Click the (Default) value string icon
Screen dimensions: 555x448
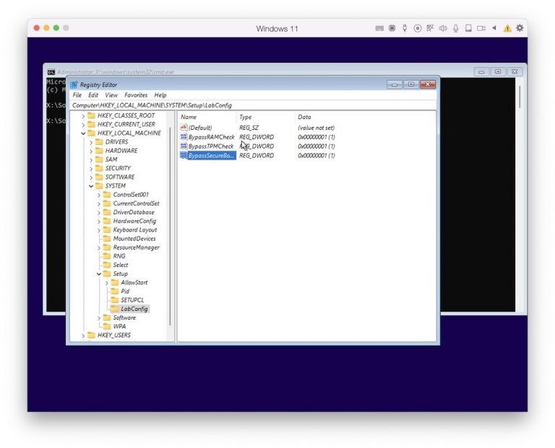pyautogui.click(x=184, y=128)
